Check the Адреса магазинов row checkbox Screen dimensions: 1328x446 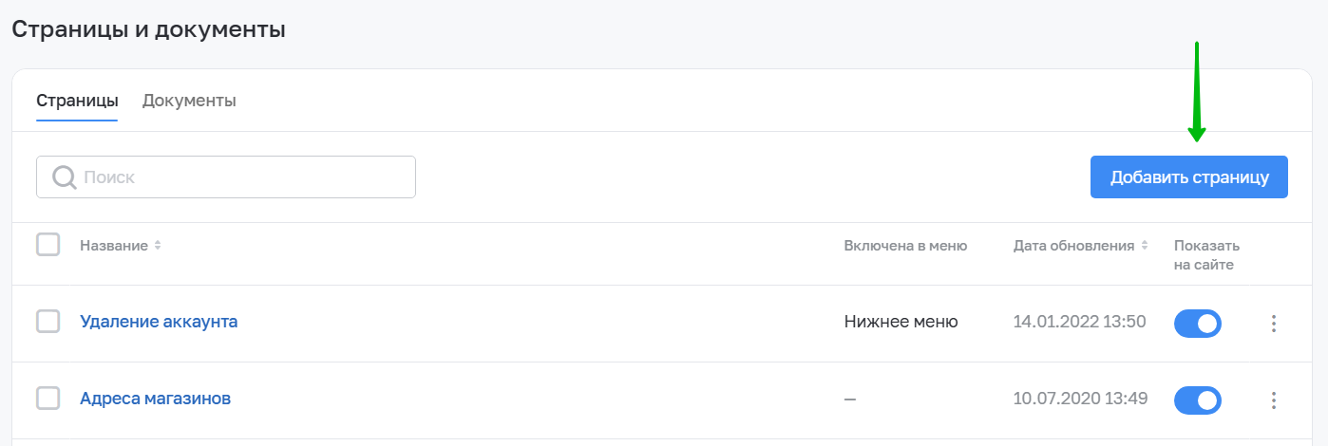point(47,399)
